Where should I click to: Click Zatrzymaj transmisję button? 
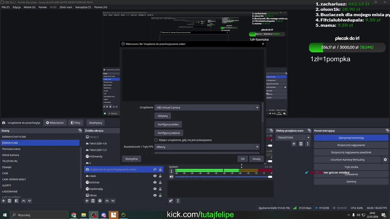[x=351, y=138]
